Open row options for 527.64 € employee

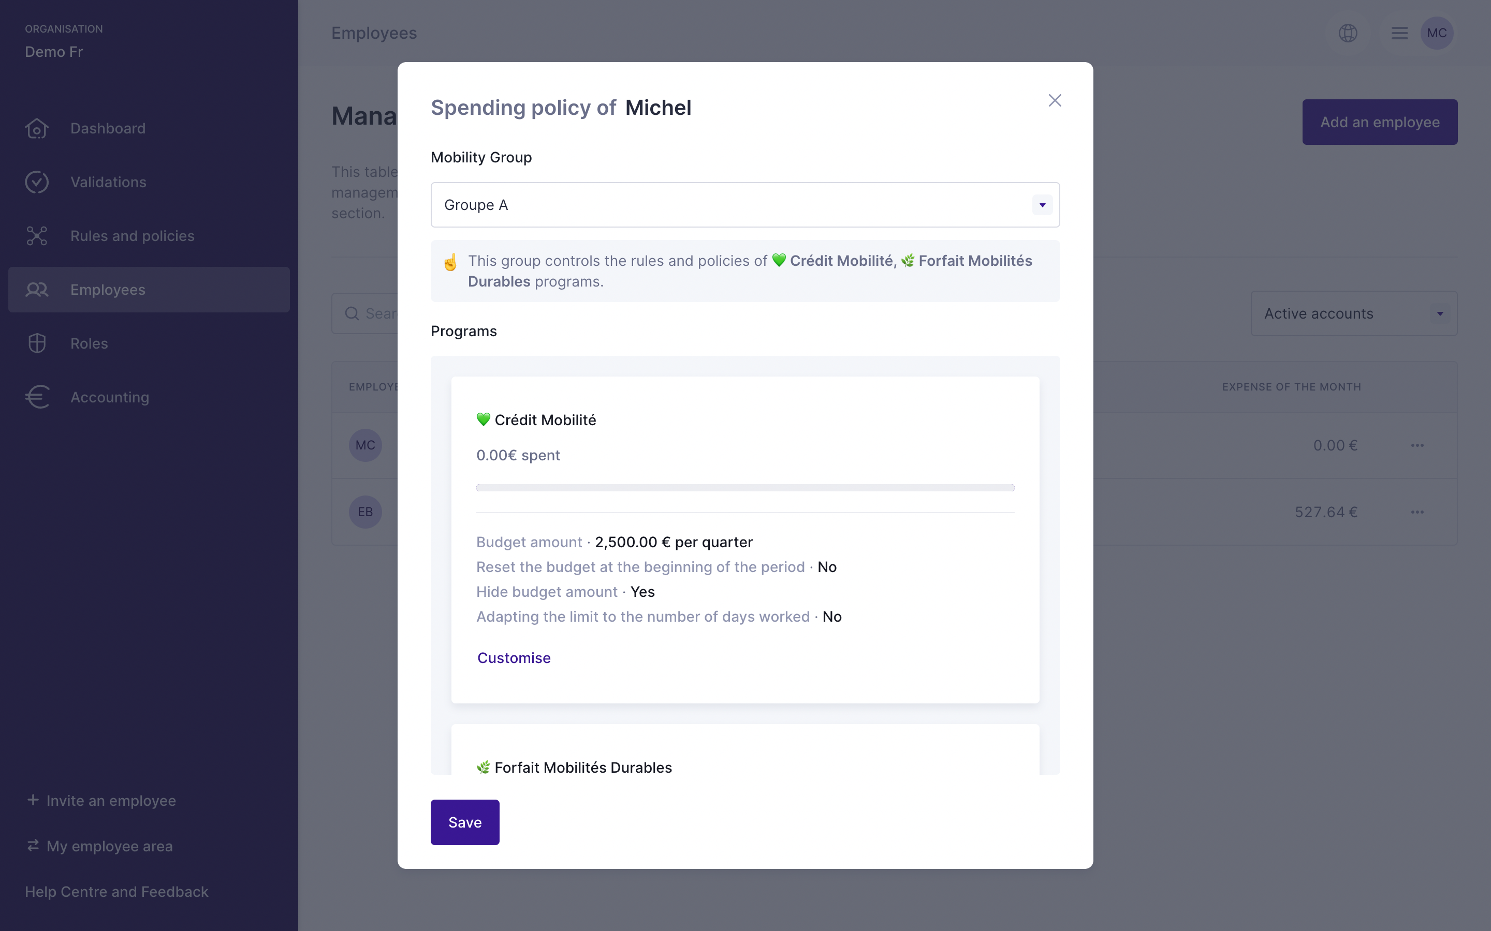[1417, 512]
